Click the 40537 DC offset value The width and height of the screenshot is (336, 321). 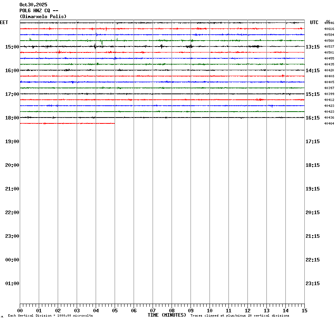click(329, 47)
